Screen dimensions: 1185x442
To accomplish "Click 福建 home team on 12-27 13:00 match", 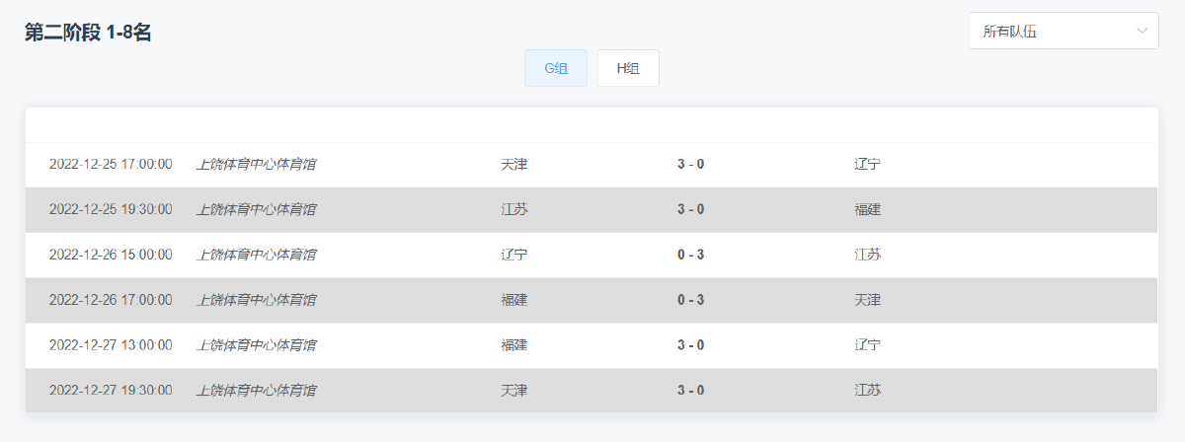I will (514, 346).
